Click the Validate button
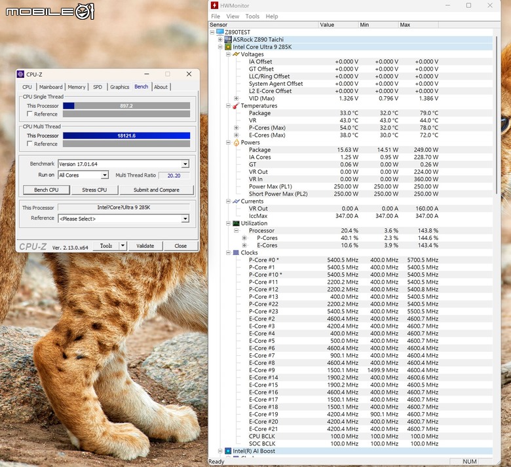The width and height of the screenshot is (511, 467). 145,246
